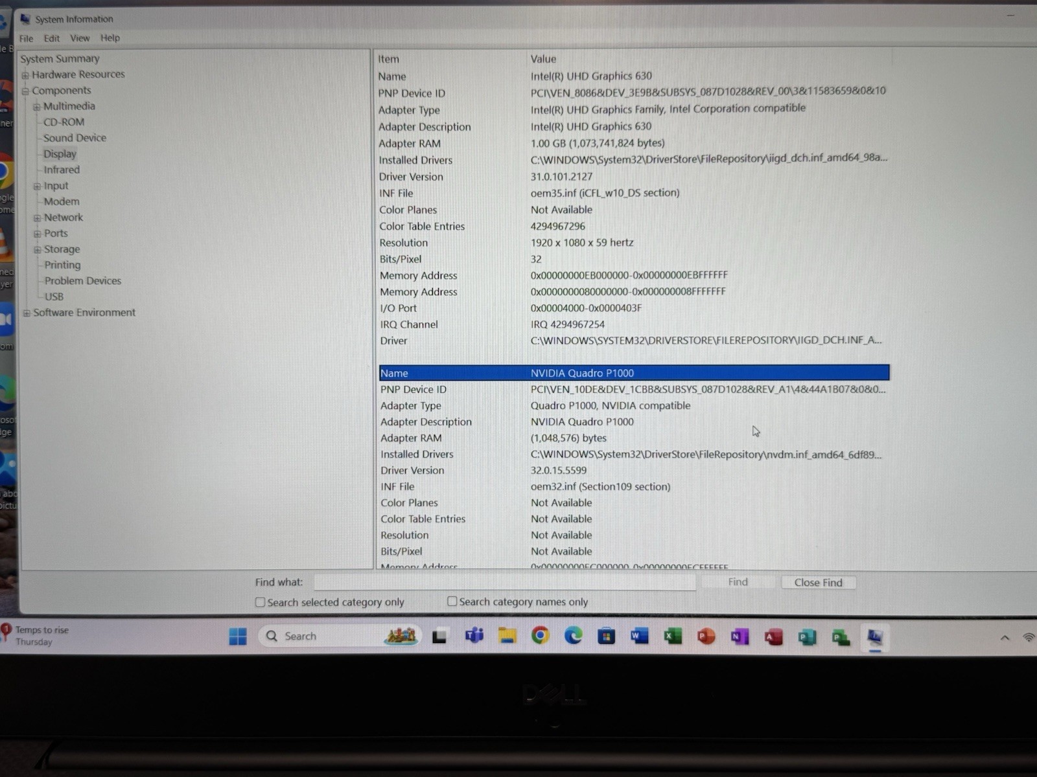Open the File menu
This screenshot has width=1037, height=777.
26,38
